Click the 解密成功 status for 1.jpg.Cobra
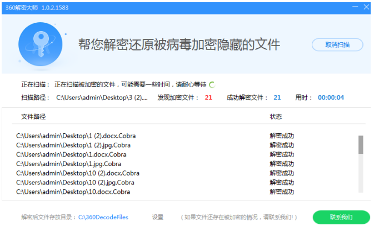The height and width of the screenshot is (231, 379). tap(282, 164)
